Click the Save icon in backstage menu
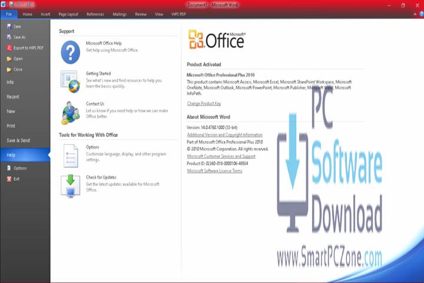424x283 pixels. (x=9, y=27)
